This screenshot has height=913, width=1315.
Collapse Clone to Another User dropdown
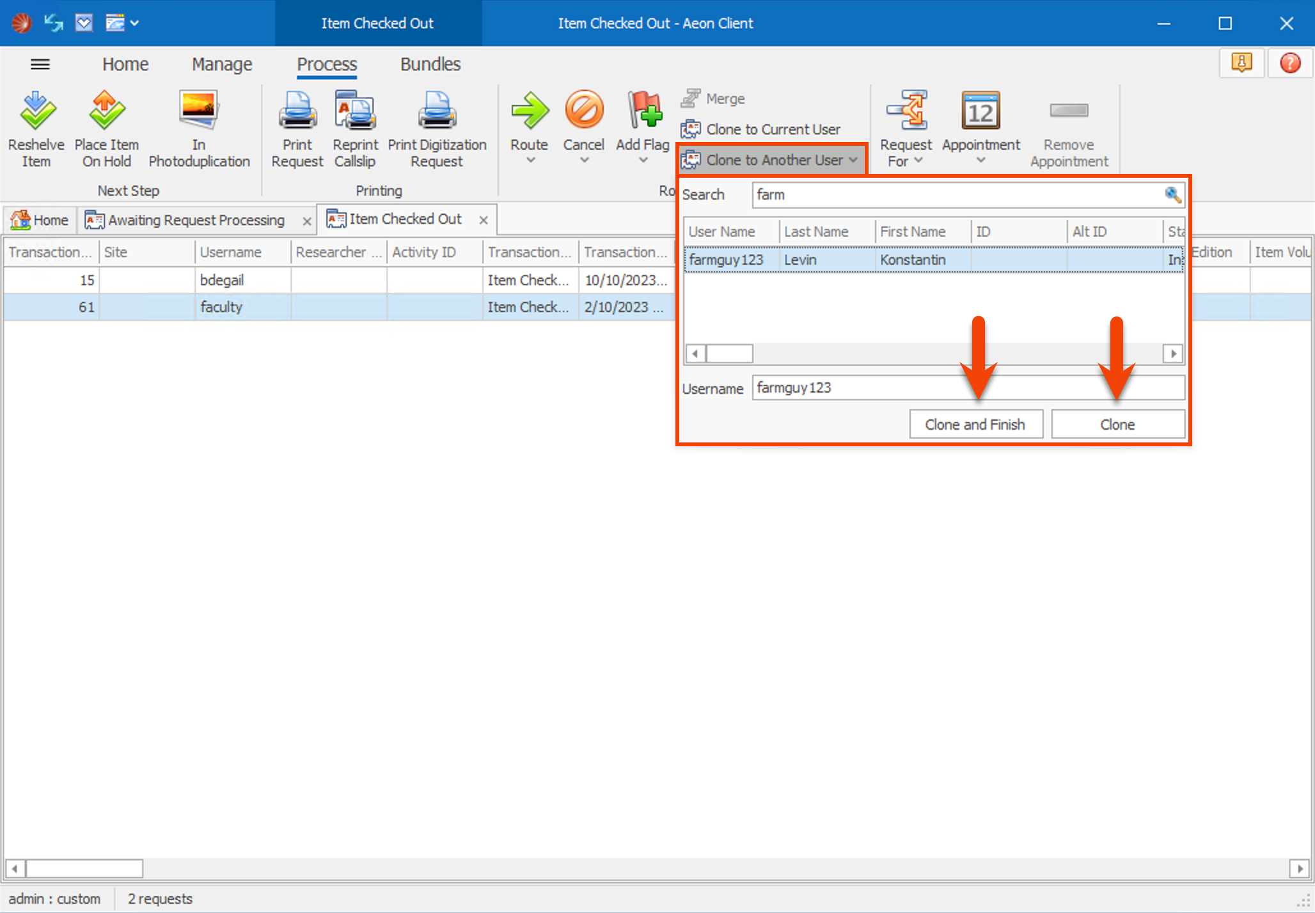point(853,160)
